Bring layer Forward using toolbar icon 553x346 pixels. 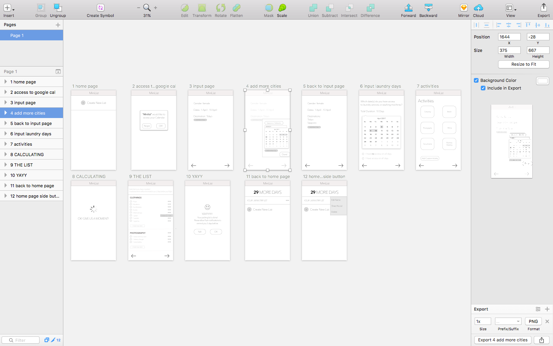point(408,8)
